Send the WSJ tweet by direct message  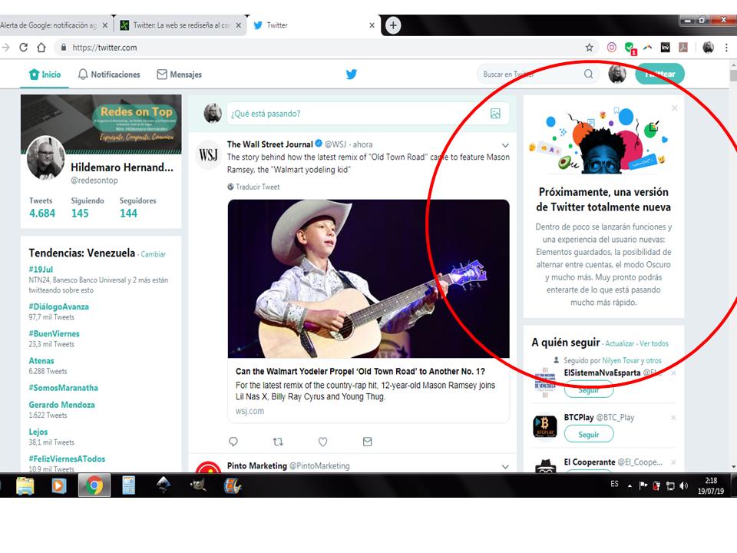(x=367, y=442)
